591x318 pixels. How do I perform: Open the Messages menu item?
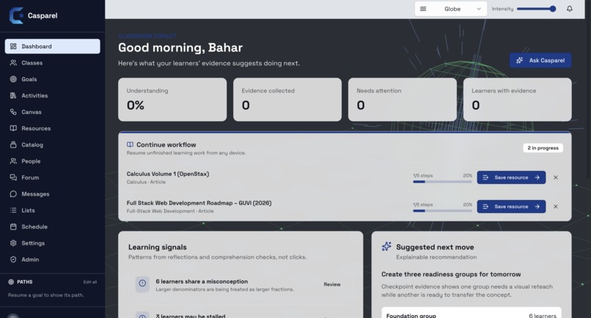tap(52, 194)
